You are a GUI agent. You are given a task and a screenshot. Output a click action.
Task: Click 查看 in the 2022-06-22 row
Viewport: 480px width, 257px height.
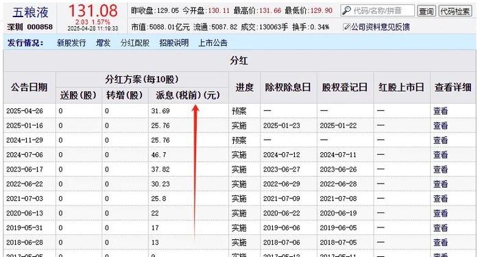(x=440, y=184)
